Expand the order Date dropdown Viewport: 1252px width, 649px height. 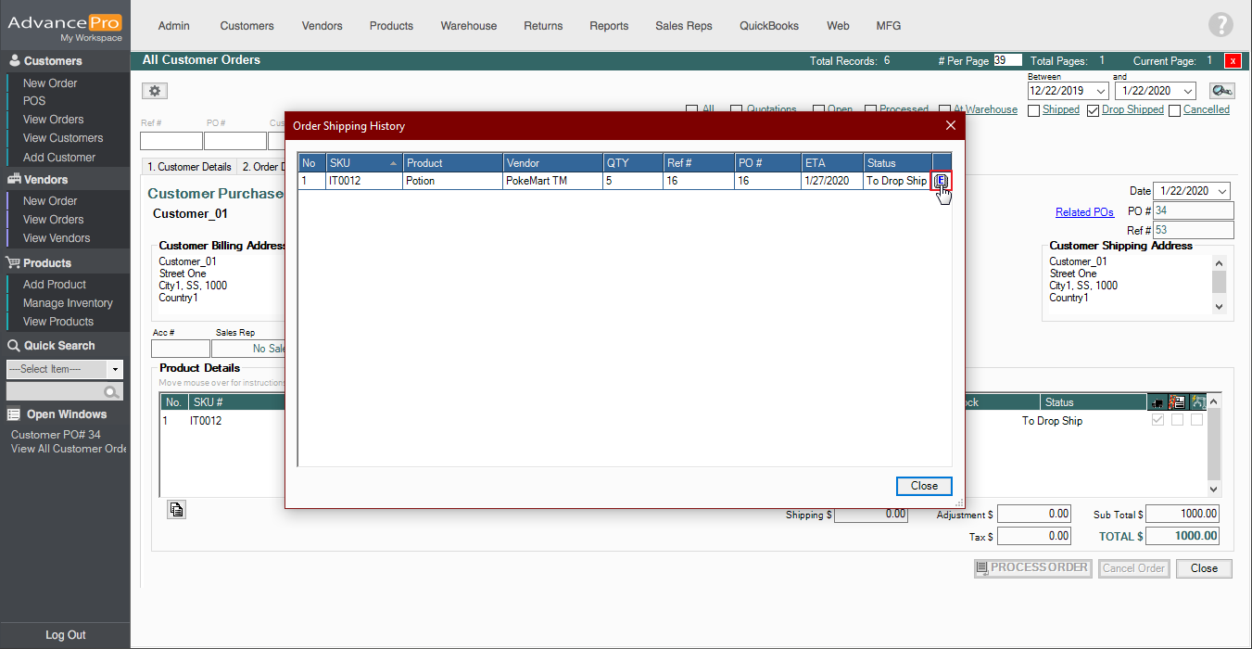pos(1222,191)
